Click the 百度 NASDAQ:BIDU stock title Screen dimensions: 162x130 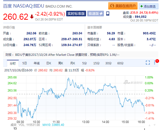[x=24, y=6]
